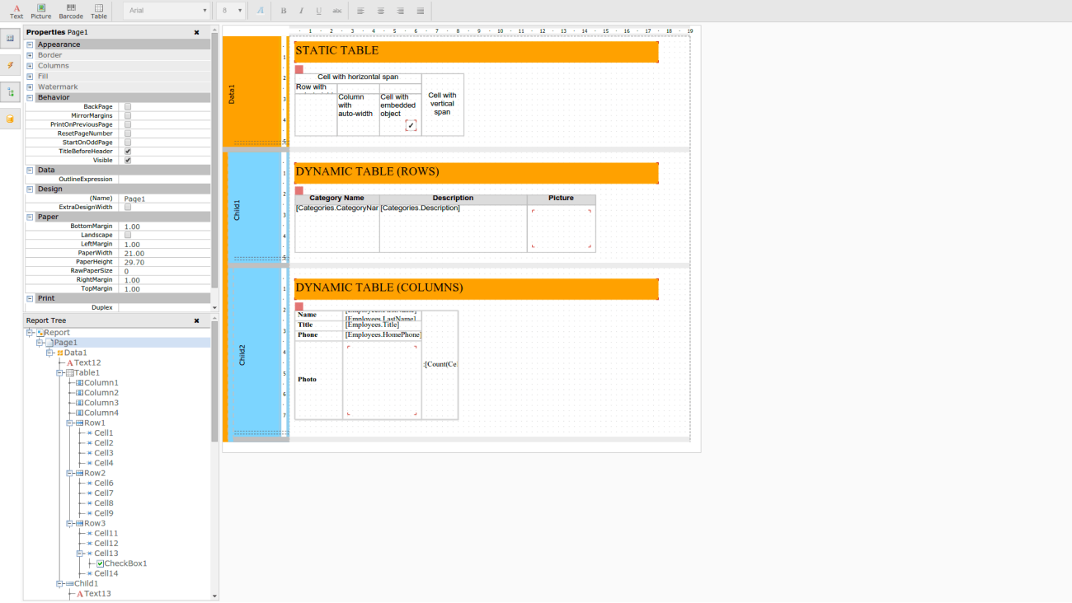Viewport: 1072px width, 603px height.
Task: Close the Report Tree panel
Action: [x=196, y=320]
